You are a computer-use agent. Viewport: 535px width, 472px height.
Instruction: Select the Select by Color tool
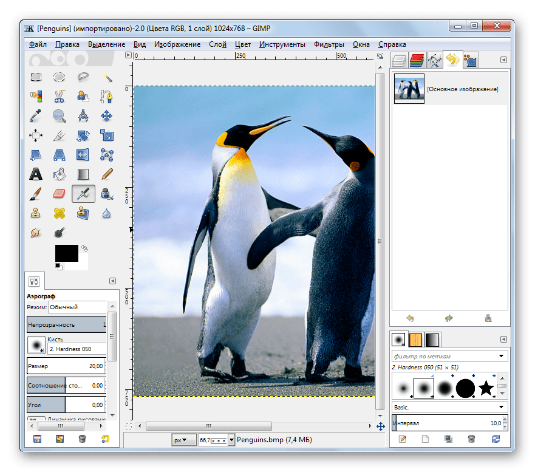[x=36, y=96]
